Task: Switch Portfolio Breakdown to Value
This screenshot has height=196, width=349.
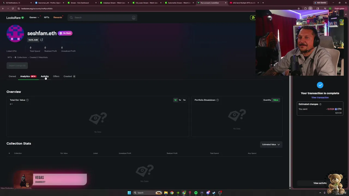Action: click(x=276, y=100)
